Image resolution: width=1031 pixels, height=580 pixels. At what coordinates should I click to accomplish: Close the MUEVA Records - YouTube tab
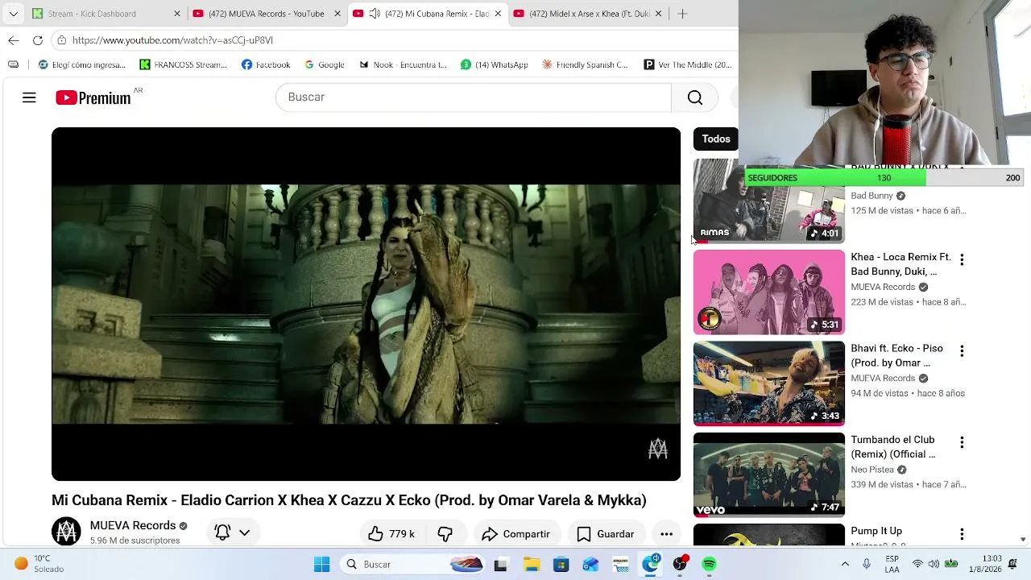pos(337,14)
